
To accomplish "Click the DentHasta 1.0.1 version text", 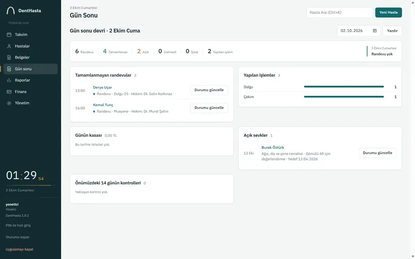I will 17,215.
